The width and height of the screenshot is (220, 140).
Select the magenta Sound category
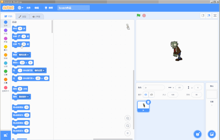pos(6,40)
